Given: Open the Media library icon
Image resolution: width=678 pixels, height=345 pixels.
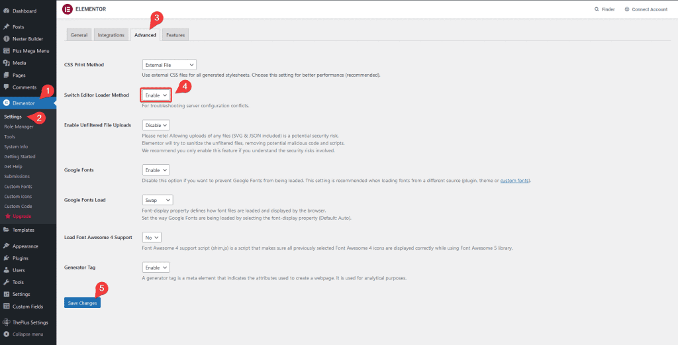Looking at the screenshot, I should click(6, 63).
